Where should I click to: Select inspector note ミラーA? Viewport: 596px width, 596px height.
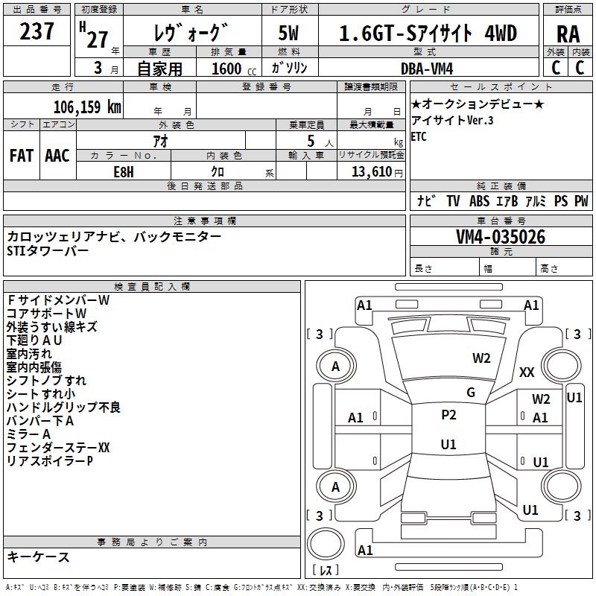point(29,434)
